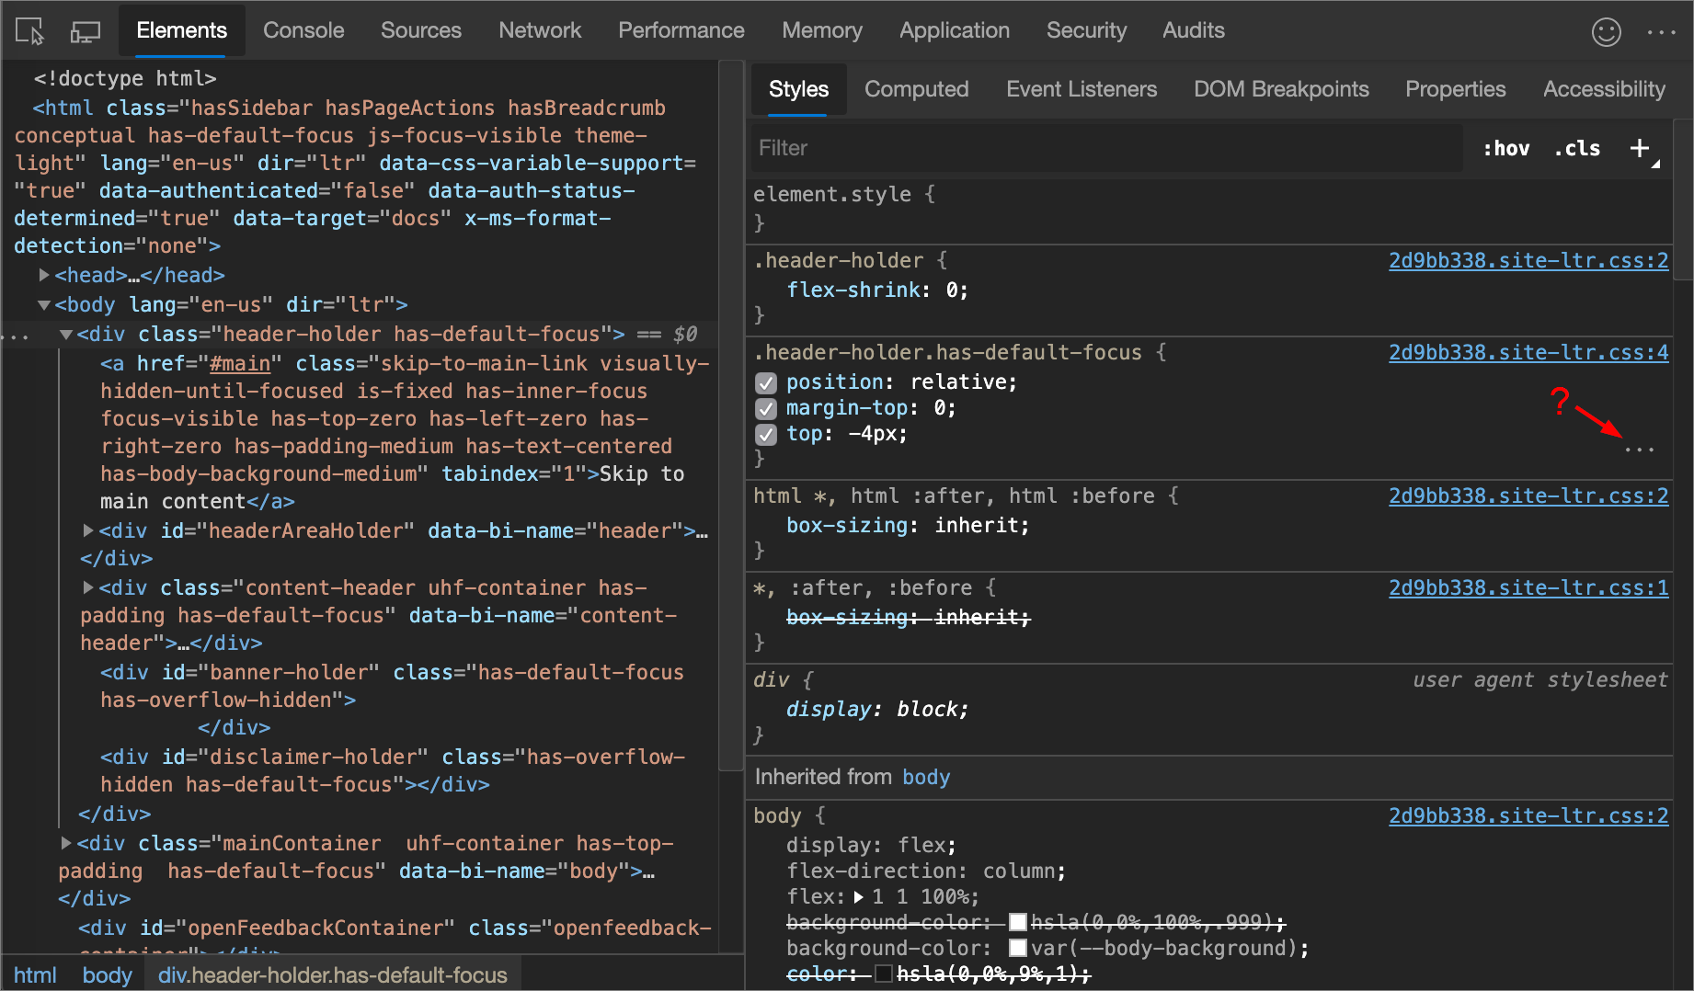Screen dimensions: 1694x991
Task: Open the class editor via .cls button
Action: [1576, 148]
